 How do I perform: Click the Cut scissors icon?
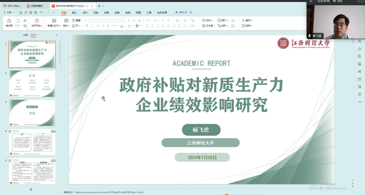[25, 21]
